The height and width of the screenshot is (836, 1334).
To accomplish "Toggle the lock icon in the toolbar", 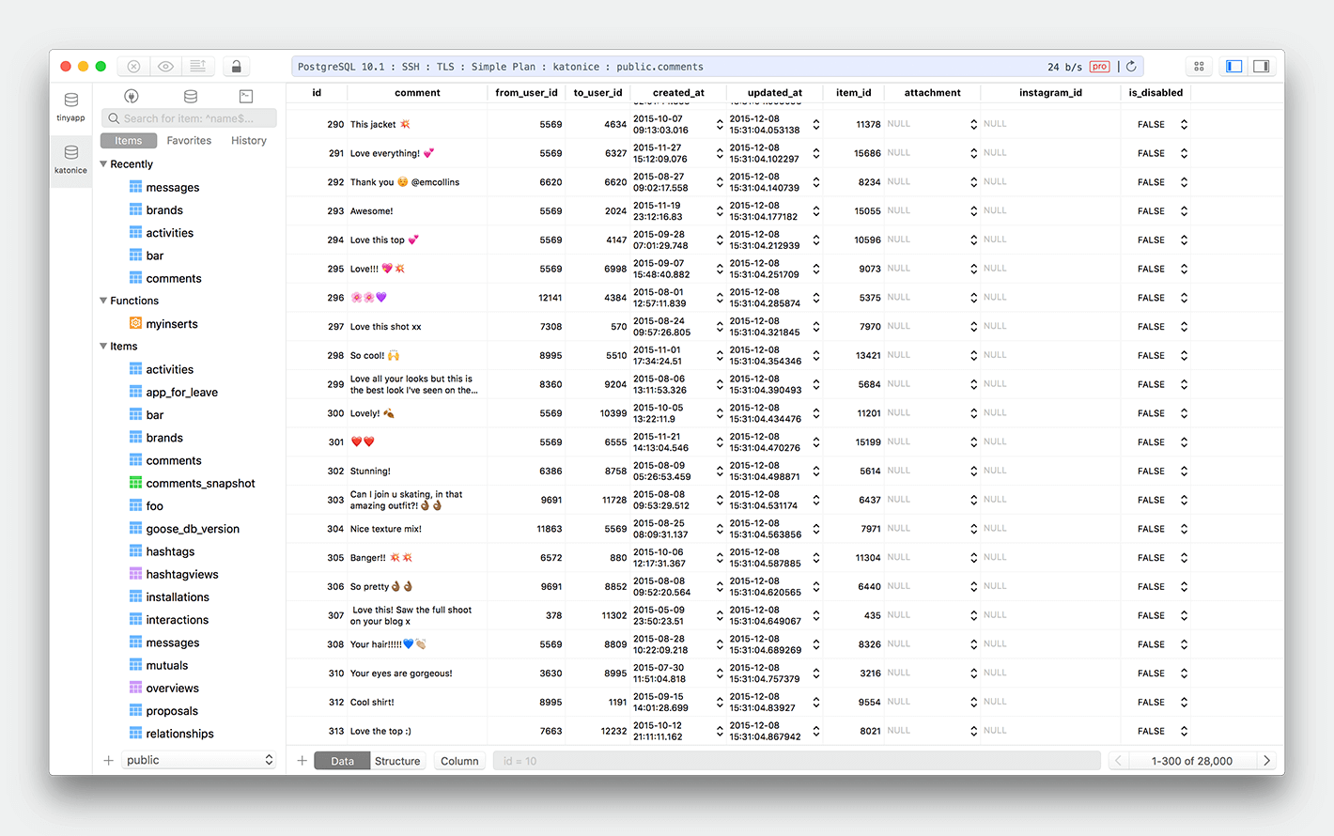I will point(237,67).
